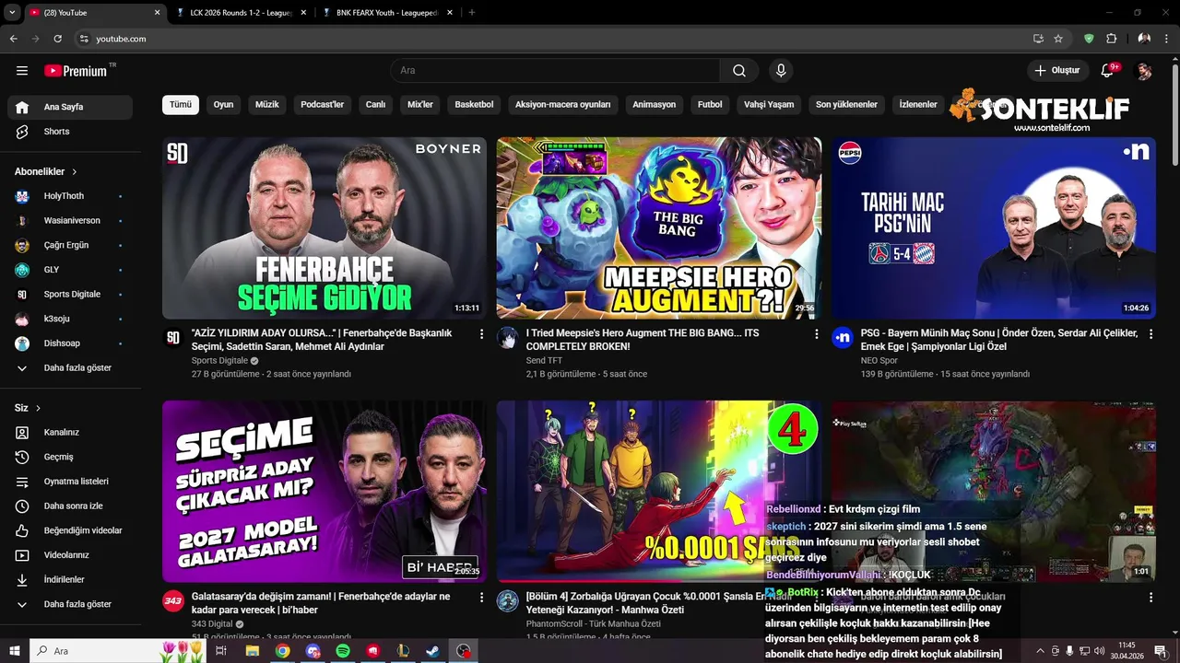This screenshot has height=663, width=1180.
Task: Open the Abonelikler section
Action: tap(46, 171)
